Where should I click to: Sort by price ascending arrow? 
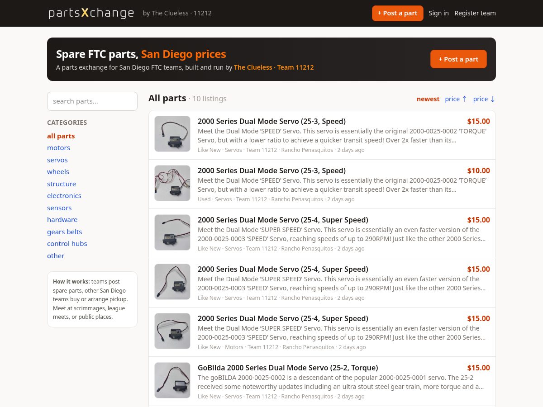[456, 99]
